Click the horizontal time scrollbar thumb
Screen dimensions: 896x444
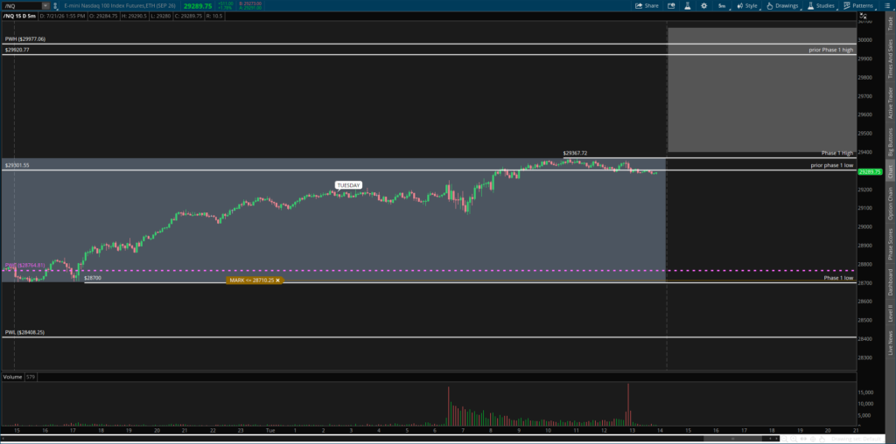point(733,438)
